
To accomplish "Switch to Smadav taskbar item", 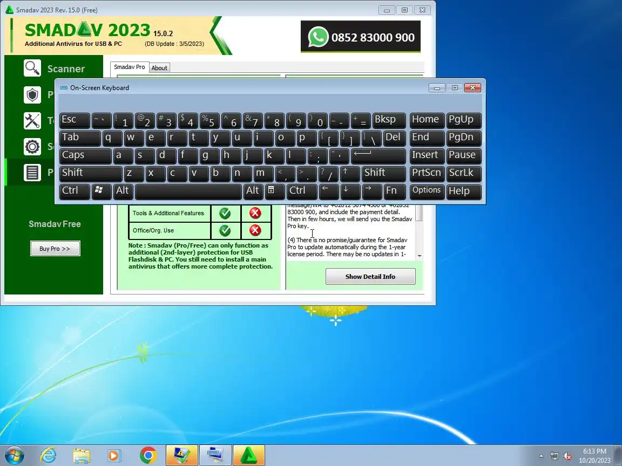I will click(x=249, y=455).
